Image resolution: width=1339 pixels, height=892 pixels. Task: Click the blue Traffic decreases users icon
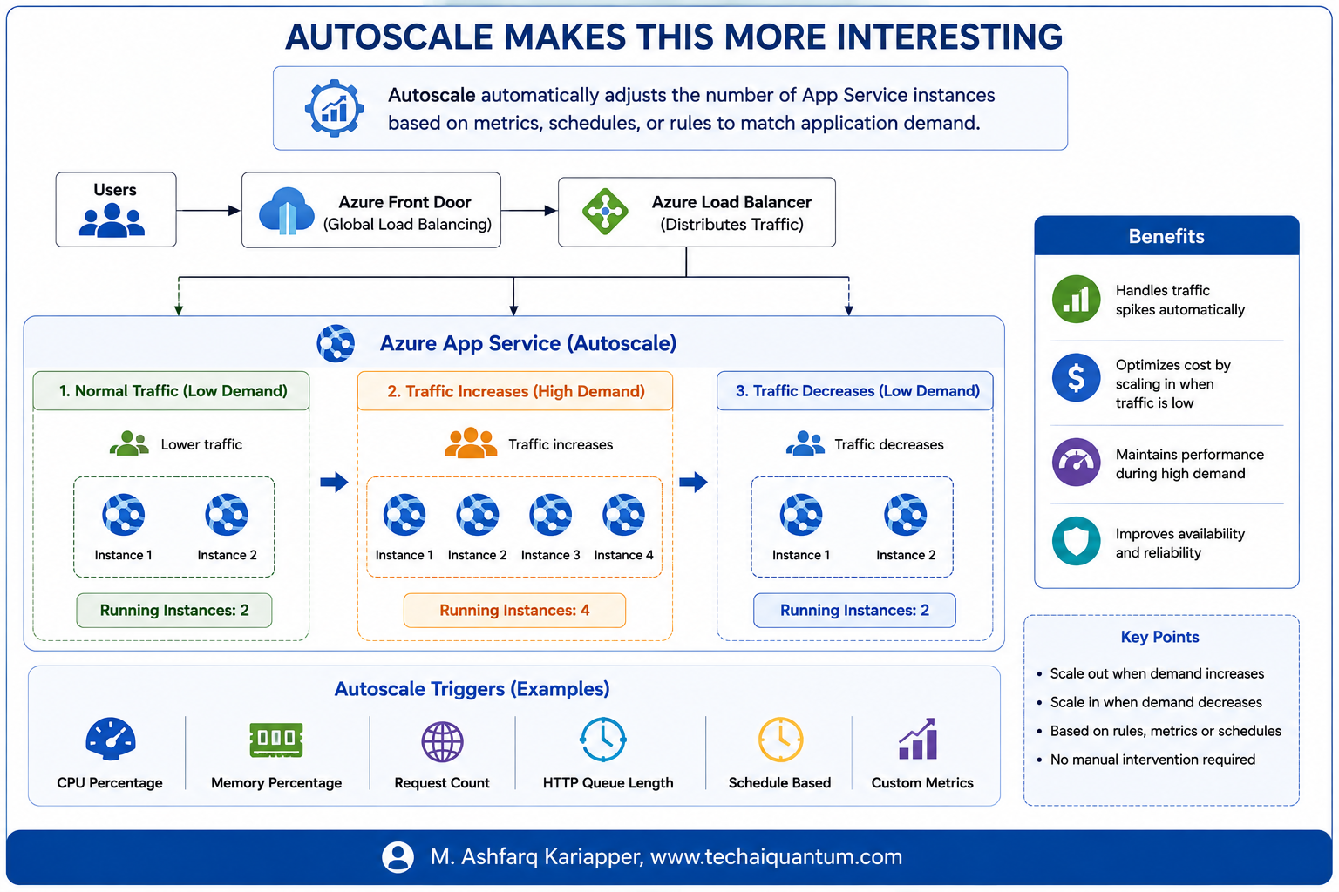[805, 443]
